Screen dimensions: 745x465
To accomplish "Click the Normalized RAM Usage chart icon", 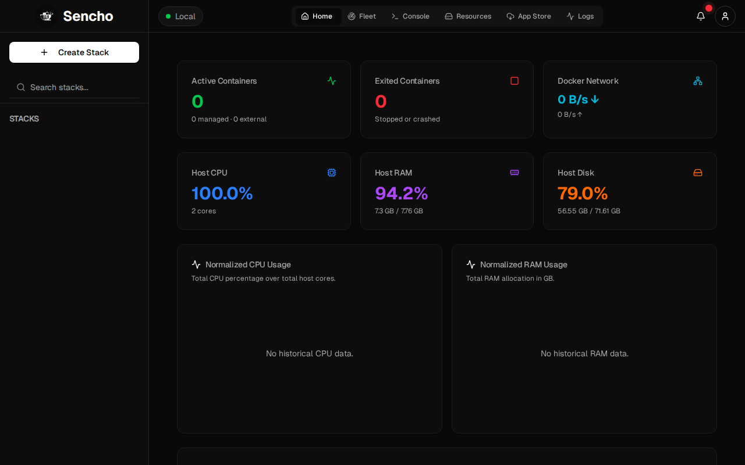I will (x=471, y=264).
